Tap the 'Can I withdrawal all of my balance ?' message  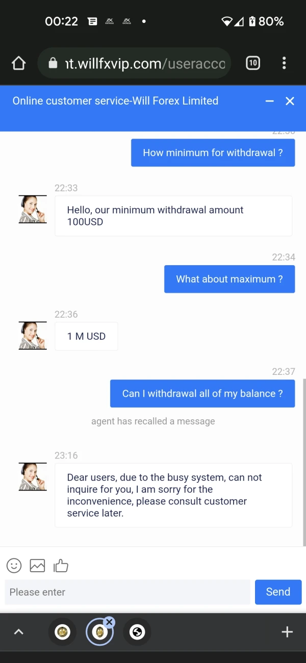[202, 394]
